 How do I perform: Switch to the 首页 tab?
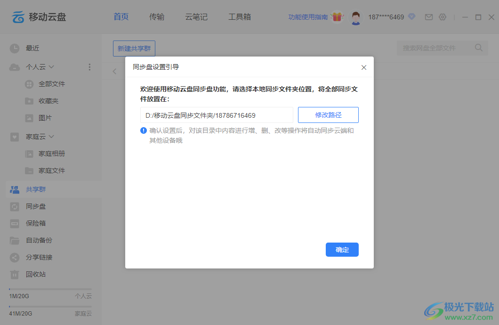tap(121, 17)
